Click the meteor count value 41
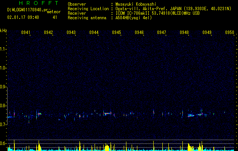This screenshot has width=238, height=151. pos(55,17)
